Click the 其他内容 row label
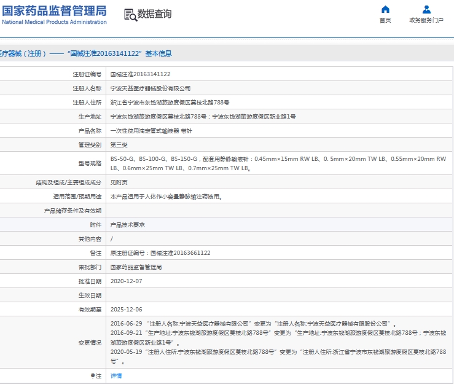Viewport: 454px width, 387px height. [x=90, y=239]
